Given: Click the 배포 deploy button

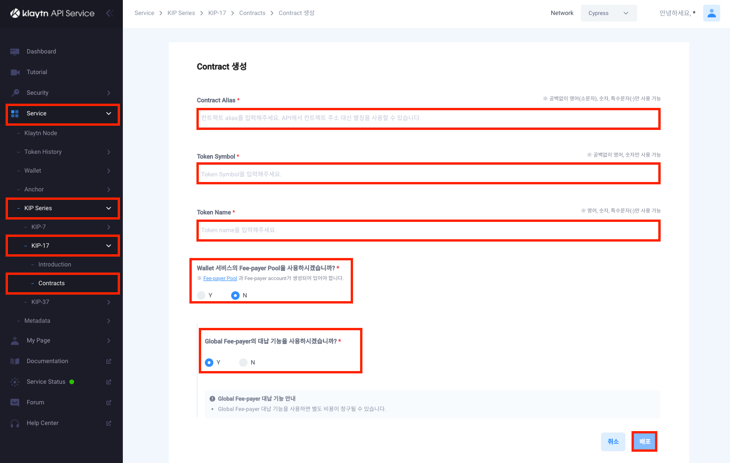Looking at the screenshot, I should (x=645, y=441).
